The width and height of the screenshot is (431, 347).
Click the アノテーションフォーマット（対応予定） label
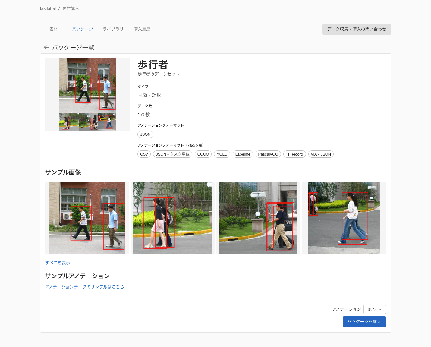[x=171, y=145]
